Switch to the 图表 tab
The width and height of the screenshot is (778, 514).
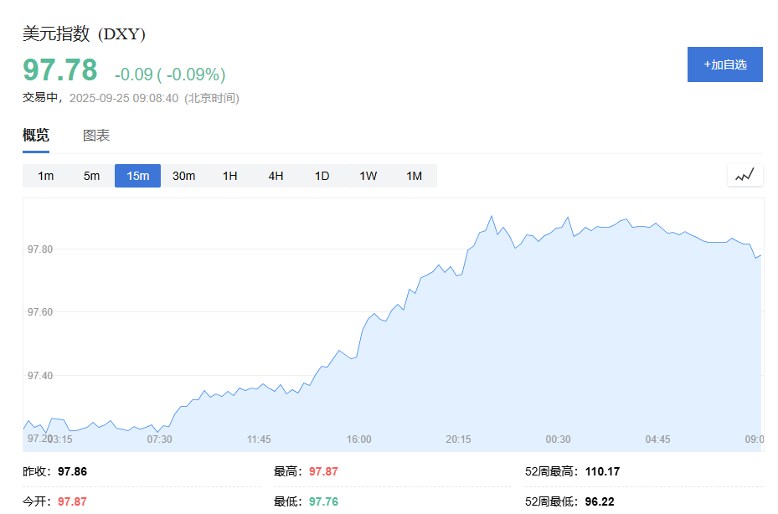pos(96,135)
